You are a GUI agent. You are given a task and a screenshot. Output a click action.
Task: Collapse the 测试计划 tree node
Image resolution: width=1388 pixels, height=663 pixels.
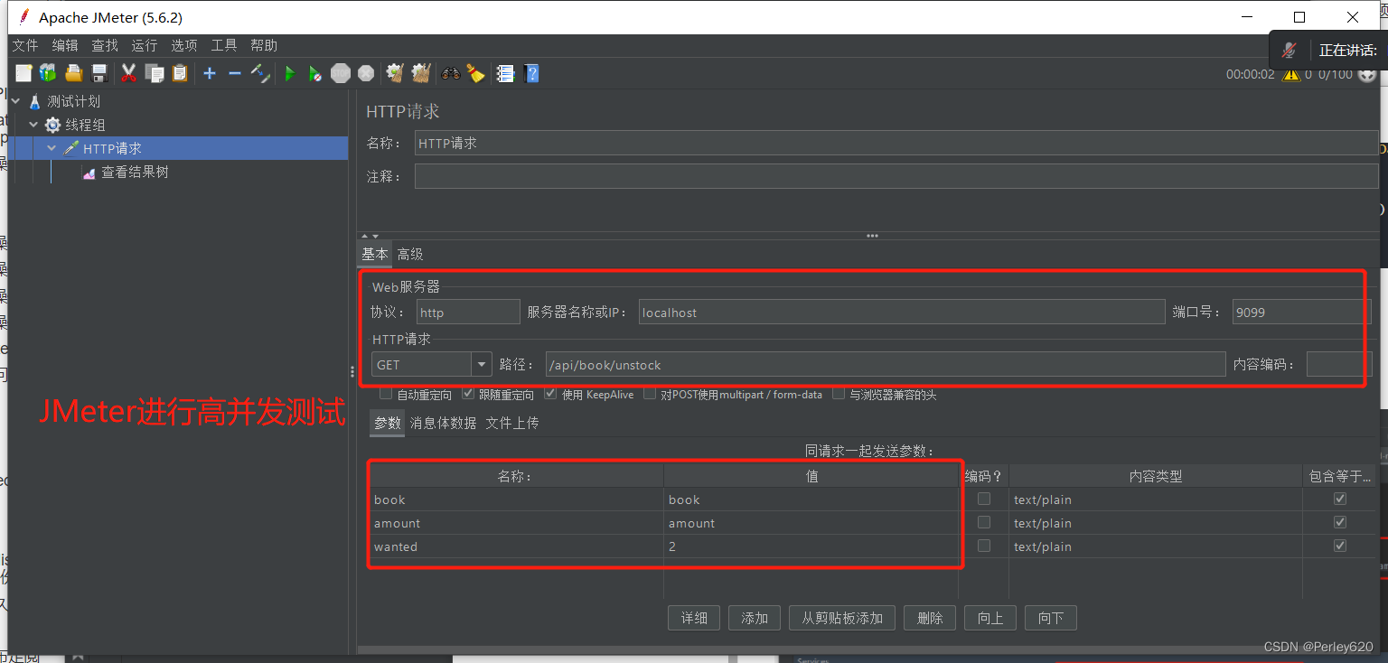[x=16, y=101]
